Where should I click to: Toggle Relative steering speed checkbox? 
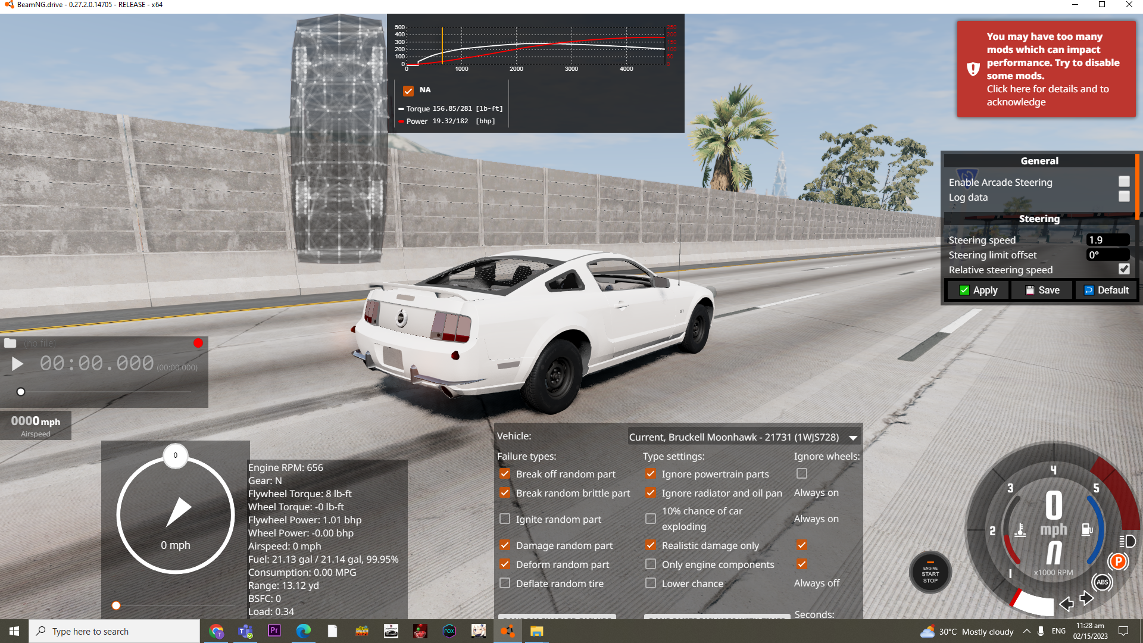click(x=1124, y=269)
